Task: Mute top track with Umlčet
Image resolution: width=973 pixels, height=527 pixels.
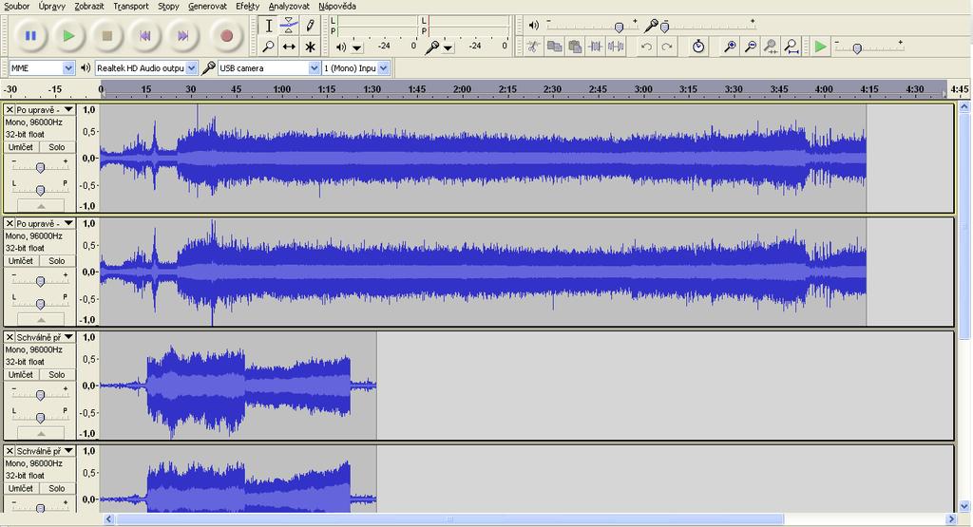Action: tap(21, 147)
